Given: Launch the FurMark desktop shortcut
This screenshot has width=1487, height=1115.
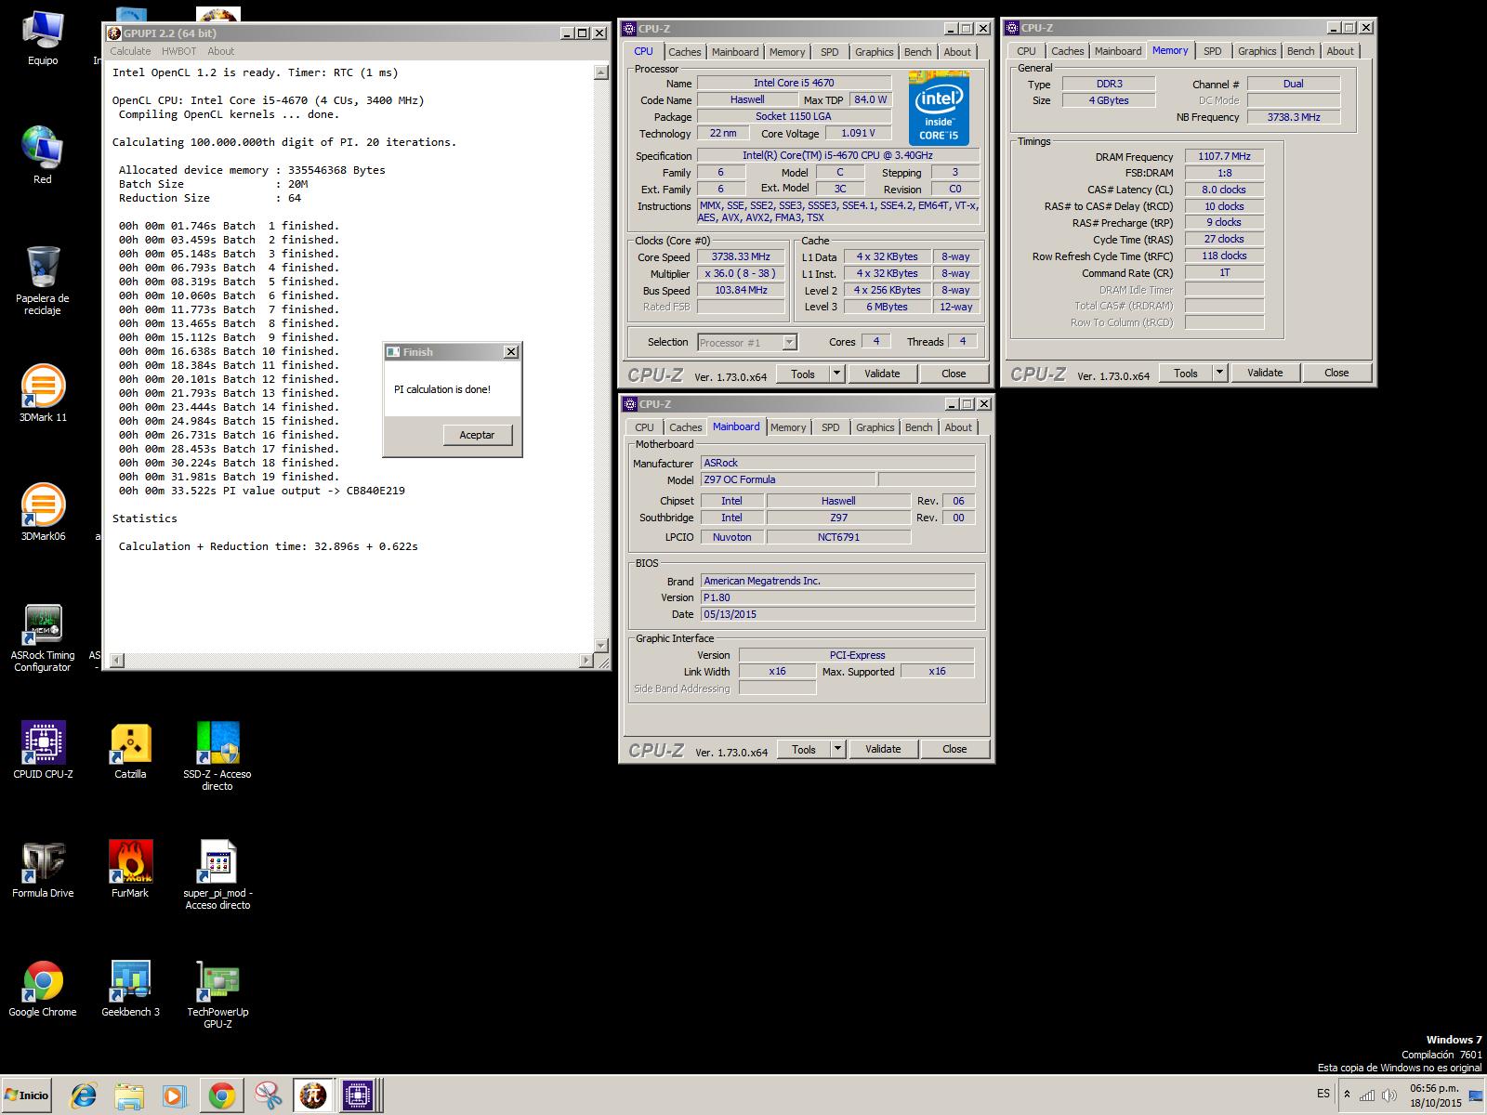Looking at the screenshot, I should 130,869.
